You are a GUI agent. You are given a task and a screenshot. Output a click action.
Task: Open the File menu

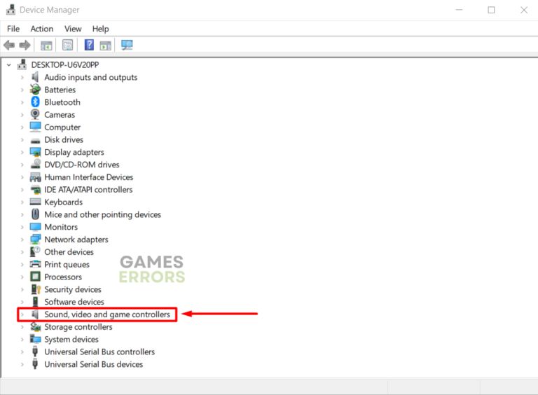13,29
